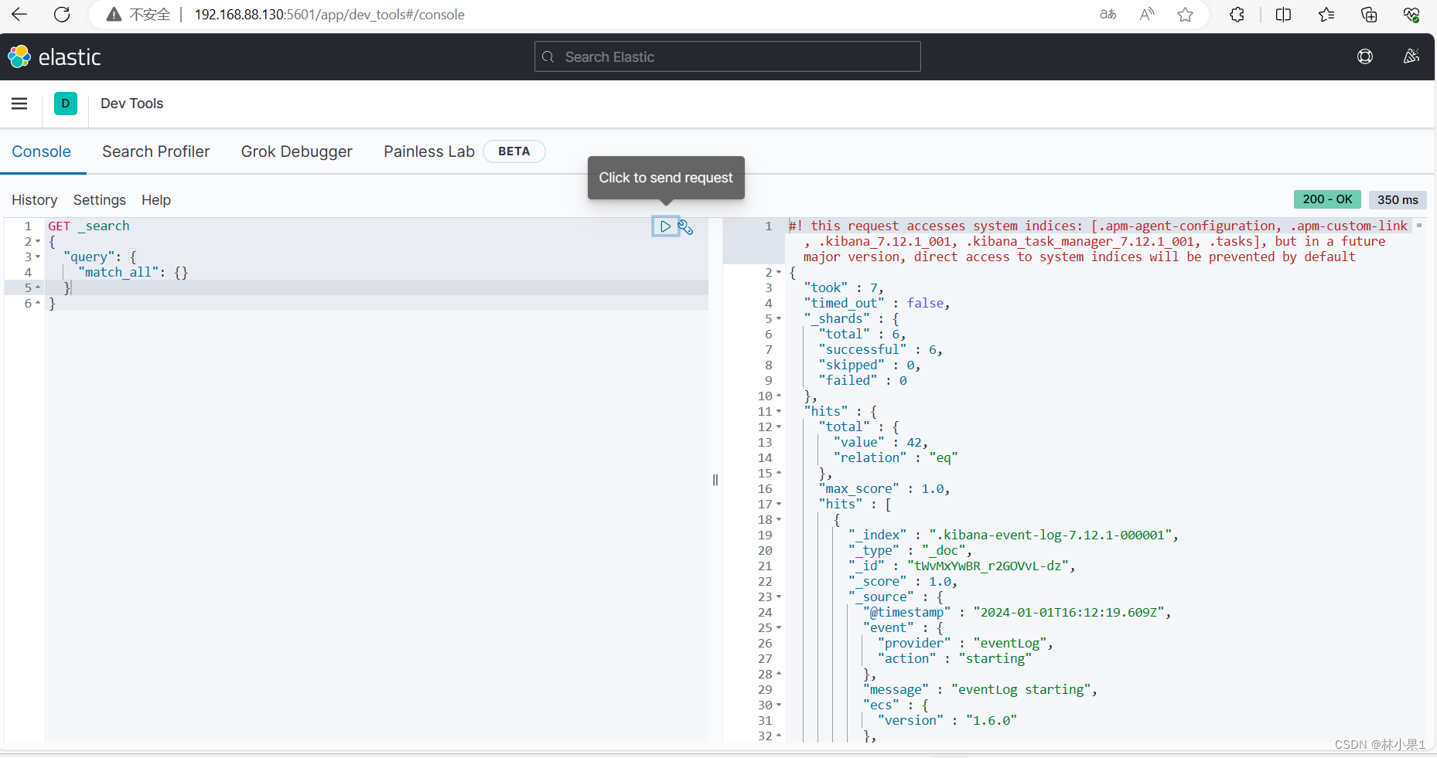The width and height of the screenshot is (1437, 758).
Task: Send request with the play icon
Action: pos(665,226)
